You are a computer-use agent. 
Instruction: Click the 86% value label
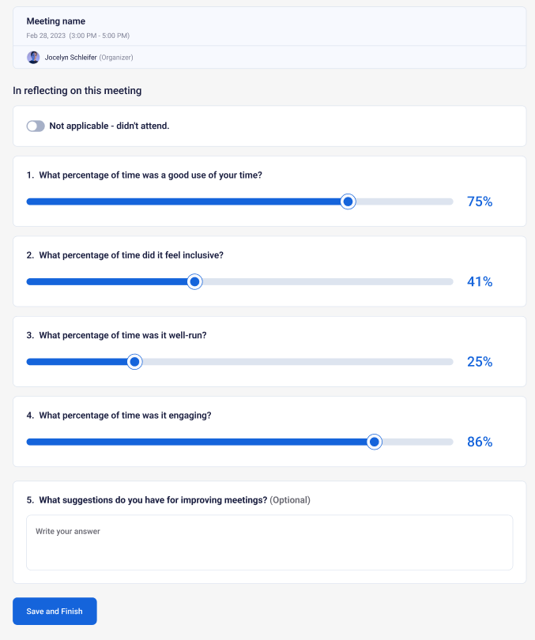pyautogui.click(x=480, y=442)
